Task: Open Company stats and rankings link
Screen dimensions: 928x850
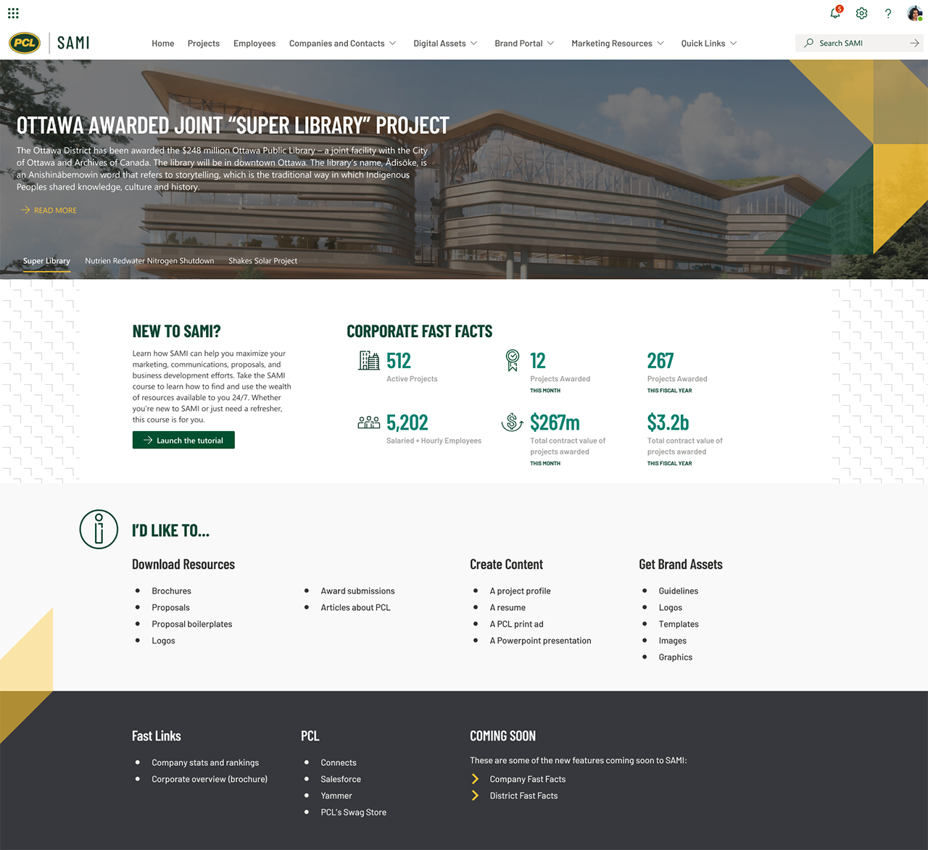Action: [x=205, y=763]
